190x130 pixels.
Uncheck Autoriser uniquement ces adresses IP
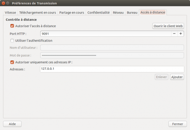12,62
